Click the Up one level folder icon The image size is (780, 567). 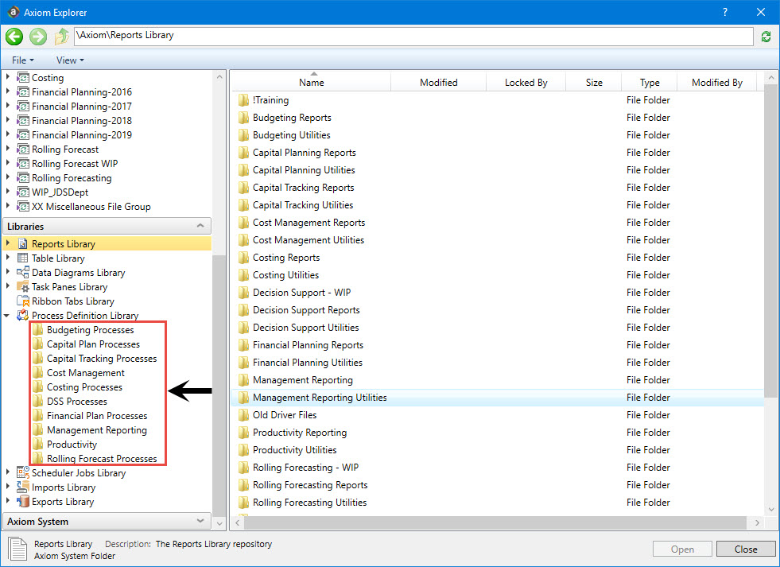point(61,37)
